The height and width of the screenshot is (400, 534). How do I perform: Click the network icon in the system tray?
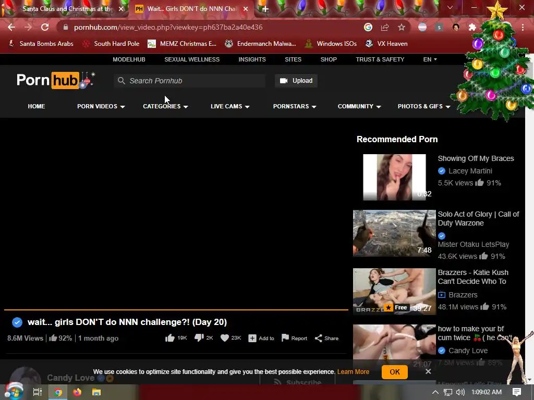(448, 392)
